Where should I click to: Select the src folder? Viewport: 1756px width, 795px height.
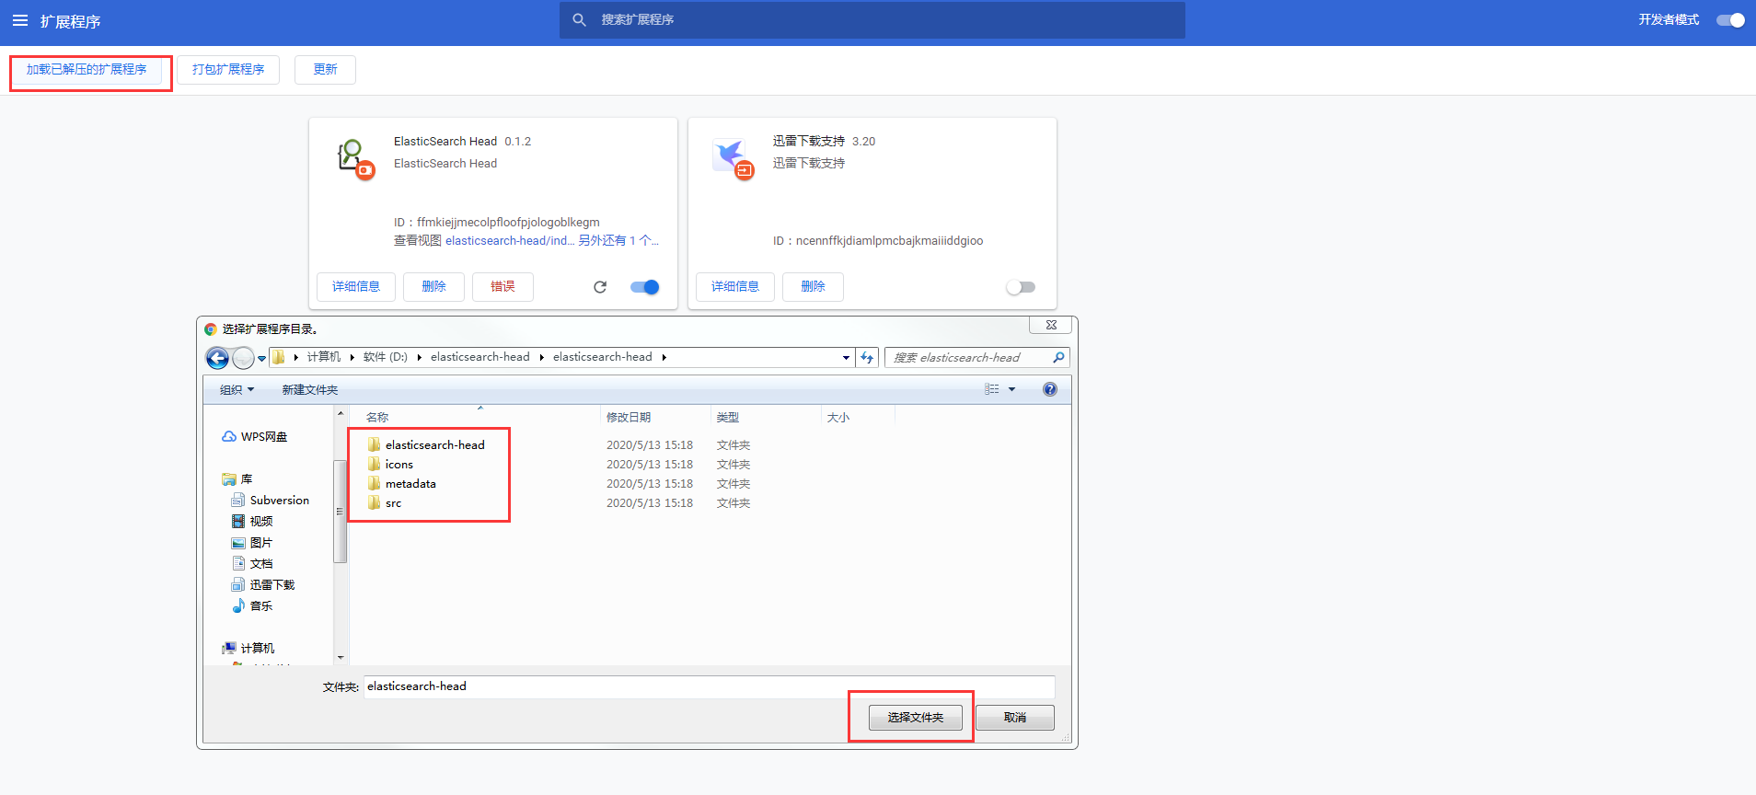[x=385, y=503]
